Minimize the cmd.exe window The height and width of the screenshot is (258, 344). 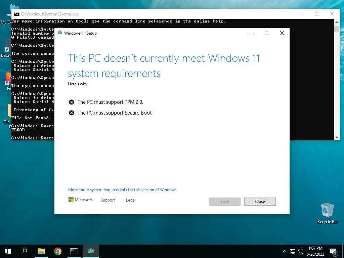(301, 14)
